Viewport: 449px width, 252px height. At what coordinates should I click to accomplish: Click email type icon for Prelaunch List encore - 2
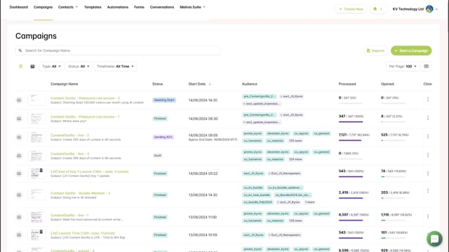click(19, 100)
